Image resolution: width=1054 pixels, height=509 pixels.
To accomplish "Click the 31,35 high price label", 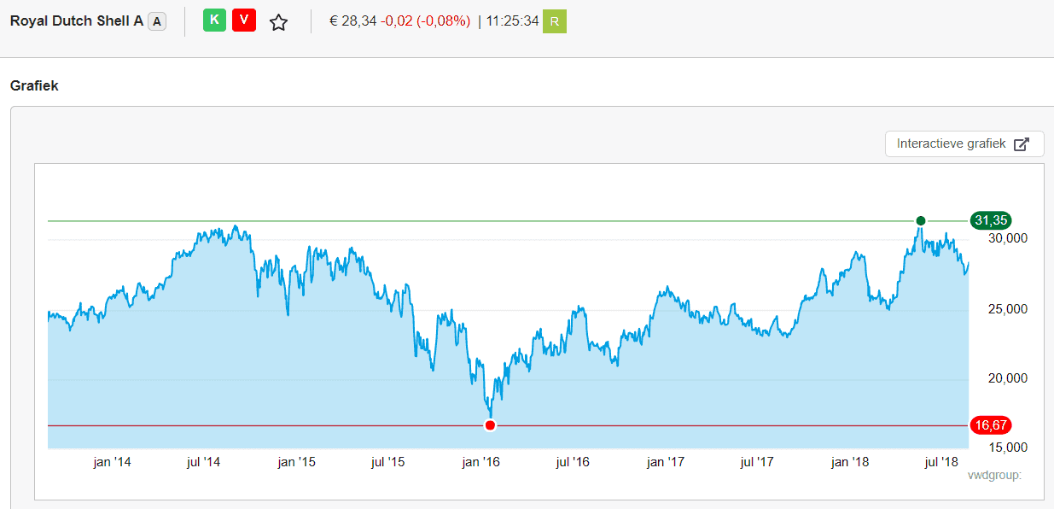I will pyautogui.click(x=991, y=220).
